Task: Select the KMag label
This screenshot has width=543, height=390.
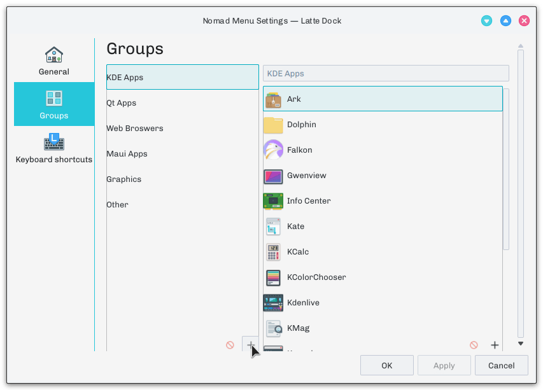Action: pos(298,328)
